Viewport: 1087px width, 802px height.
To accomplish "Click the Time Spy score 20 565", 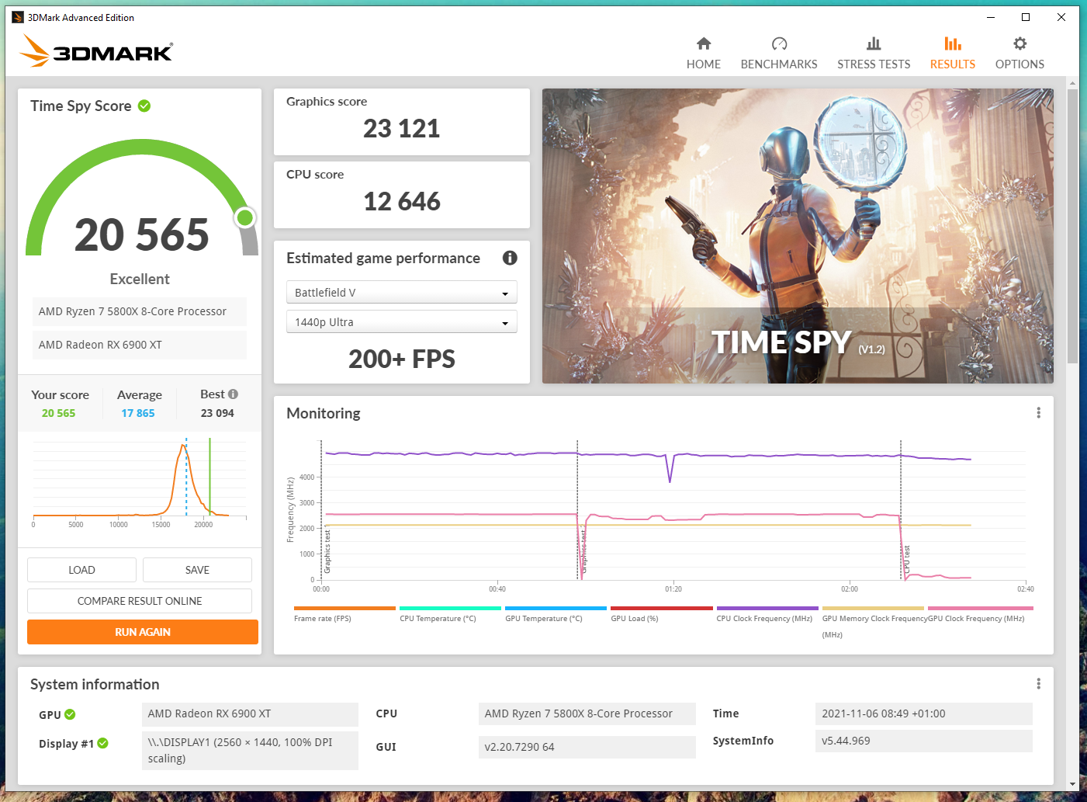I will tap(142, 234).
